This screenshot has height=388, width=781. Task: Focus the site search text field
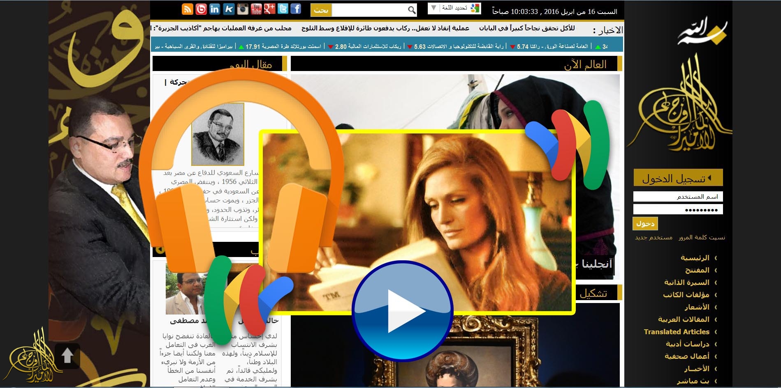click(369, 10)
